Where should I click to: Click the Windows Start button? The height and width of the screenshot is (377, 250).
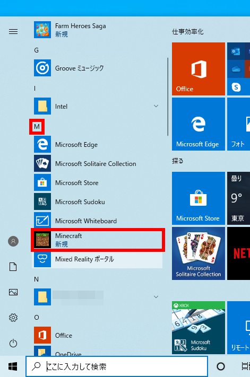point(13,366)
